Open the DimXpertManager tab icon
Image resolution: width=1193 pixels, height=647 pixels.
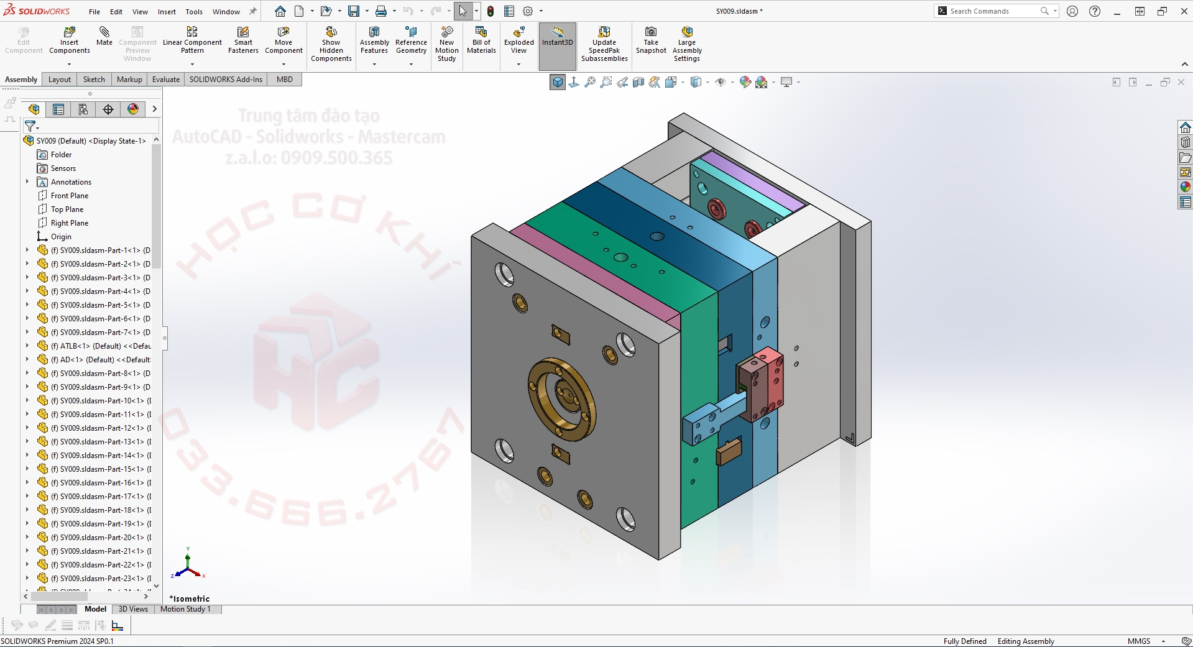coord(108,109)
